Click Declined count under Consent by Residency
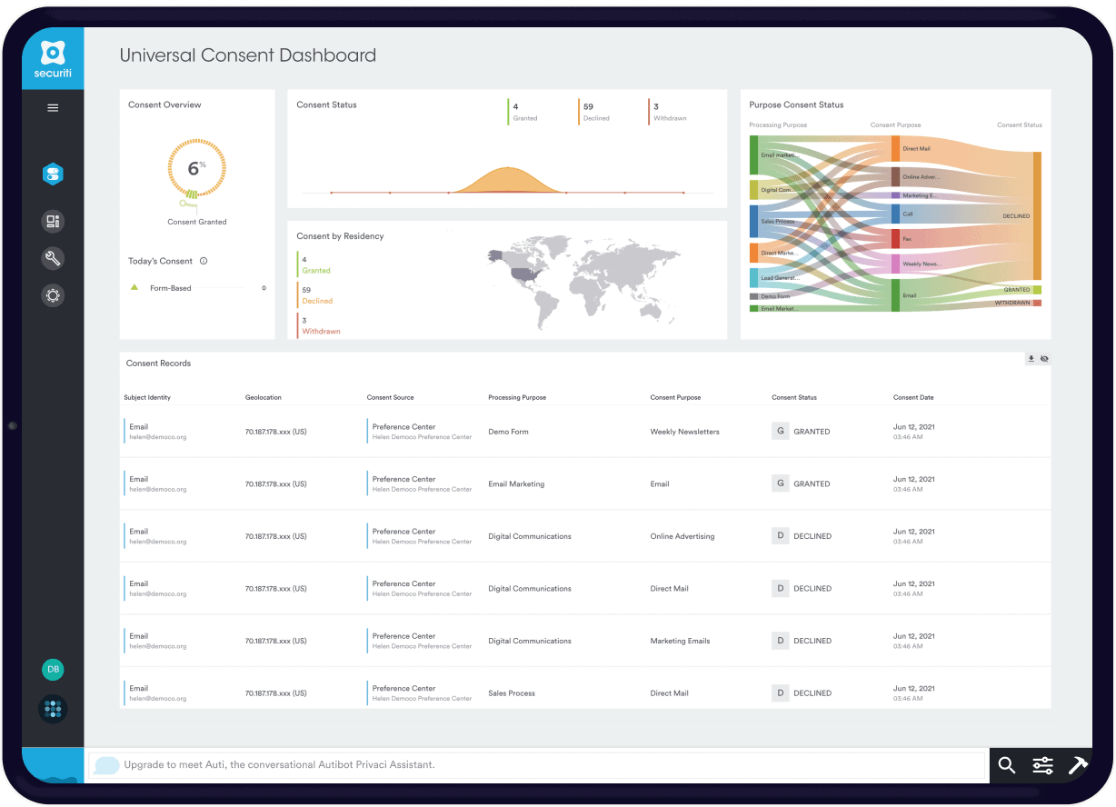The height and width of the screenshot is (807, 1116). (315, 294)
